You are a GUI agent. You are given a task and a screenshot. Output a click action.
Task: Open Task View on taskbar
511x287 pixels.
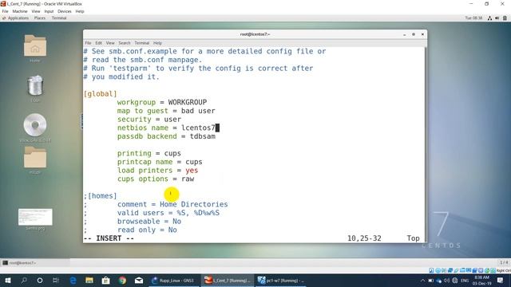point(56,280)
